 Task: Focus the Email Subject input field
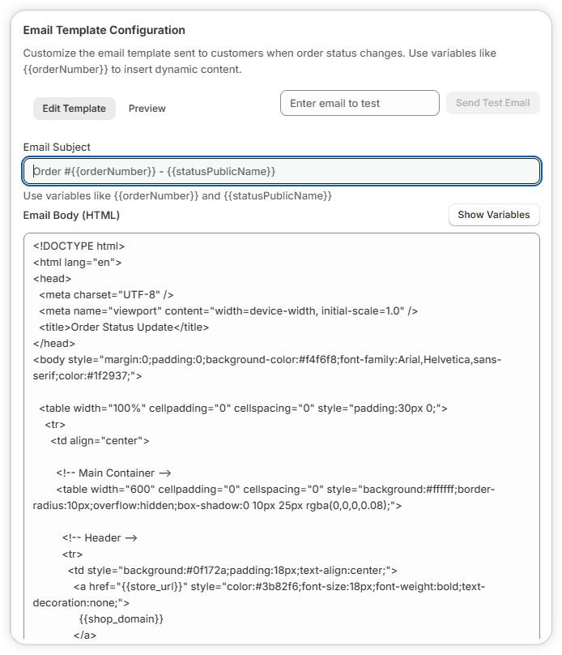point(282,171)
